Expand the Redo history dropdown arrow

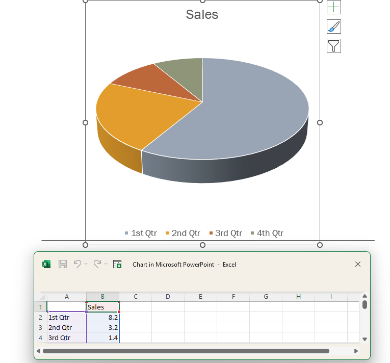[x=106, y=264]
